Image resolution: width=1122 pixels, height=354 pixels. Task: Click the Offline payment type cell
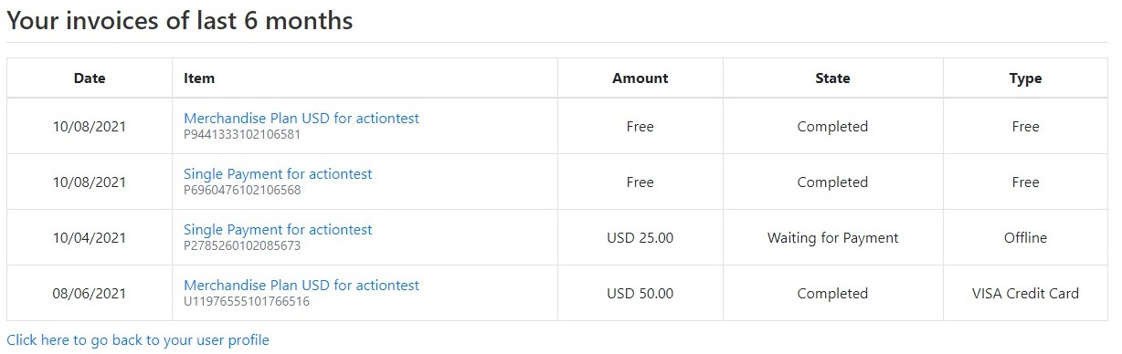coord(1025,238)
